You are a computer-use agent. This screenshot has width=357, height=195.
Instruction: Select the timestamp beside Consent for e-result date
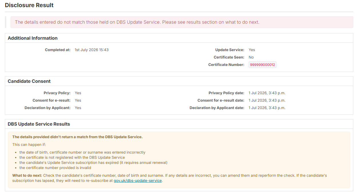coord(267,100)
